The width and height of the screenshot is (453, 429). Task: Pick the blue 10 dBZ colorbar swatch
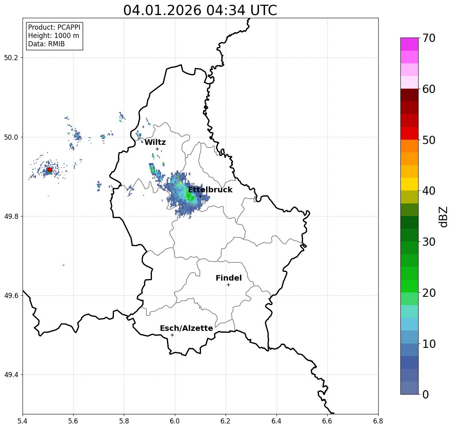coord(409,337)
